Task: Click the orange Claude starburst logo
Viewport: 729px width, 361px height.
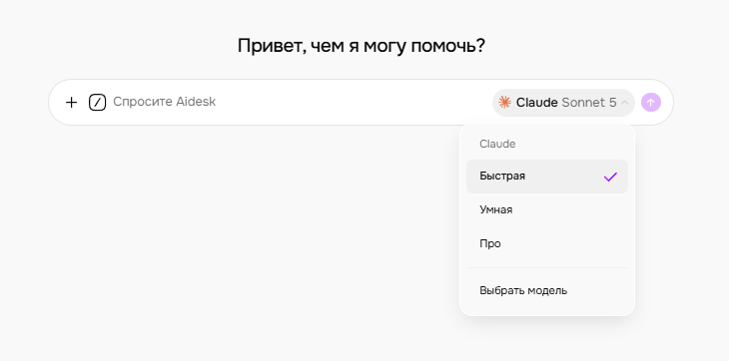Action: (x=504, y=102)
